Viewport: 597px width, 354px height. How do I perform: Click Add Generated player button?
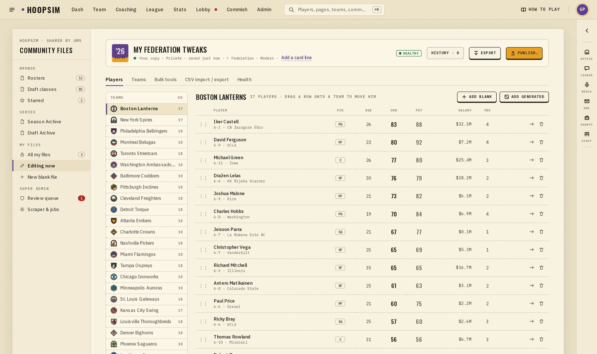coord(524,97)
